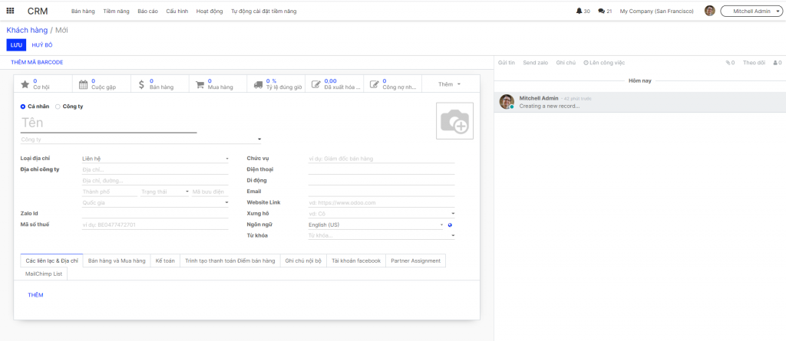Click Theo dõi follow button
Screen dimensions: 786x341
[754, 63]
